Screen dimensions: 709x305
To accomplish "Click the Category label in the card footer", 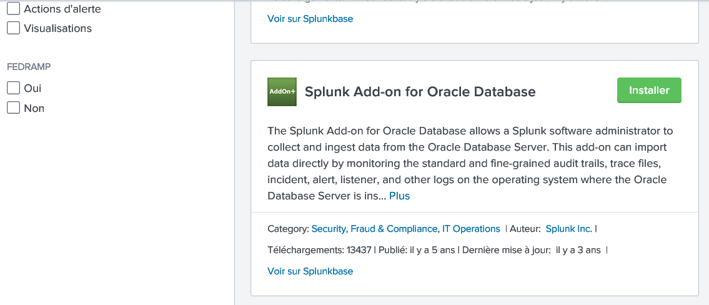I will point(289,229).
